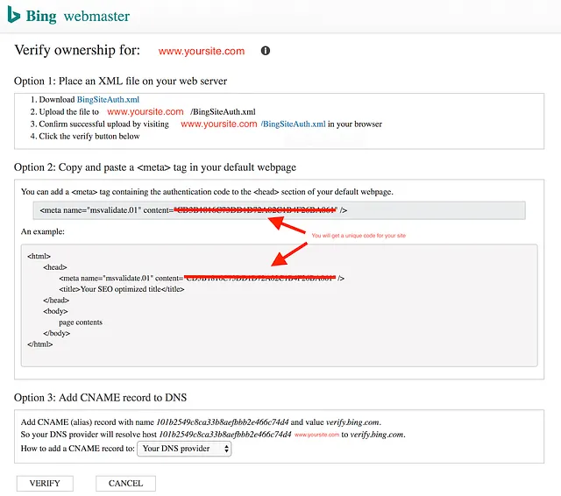
Task: Click 'You can add a <meta> tag' sentence
Action: tap(207, 192)
